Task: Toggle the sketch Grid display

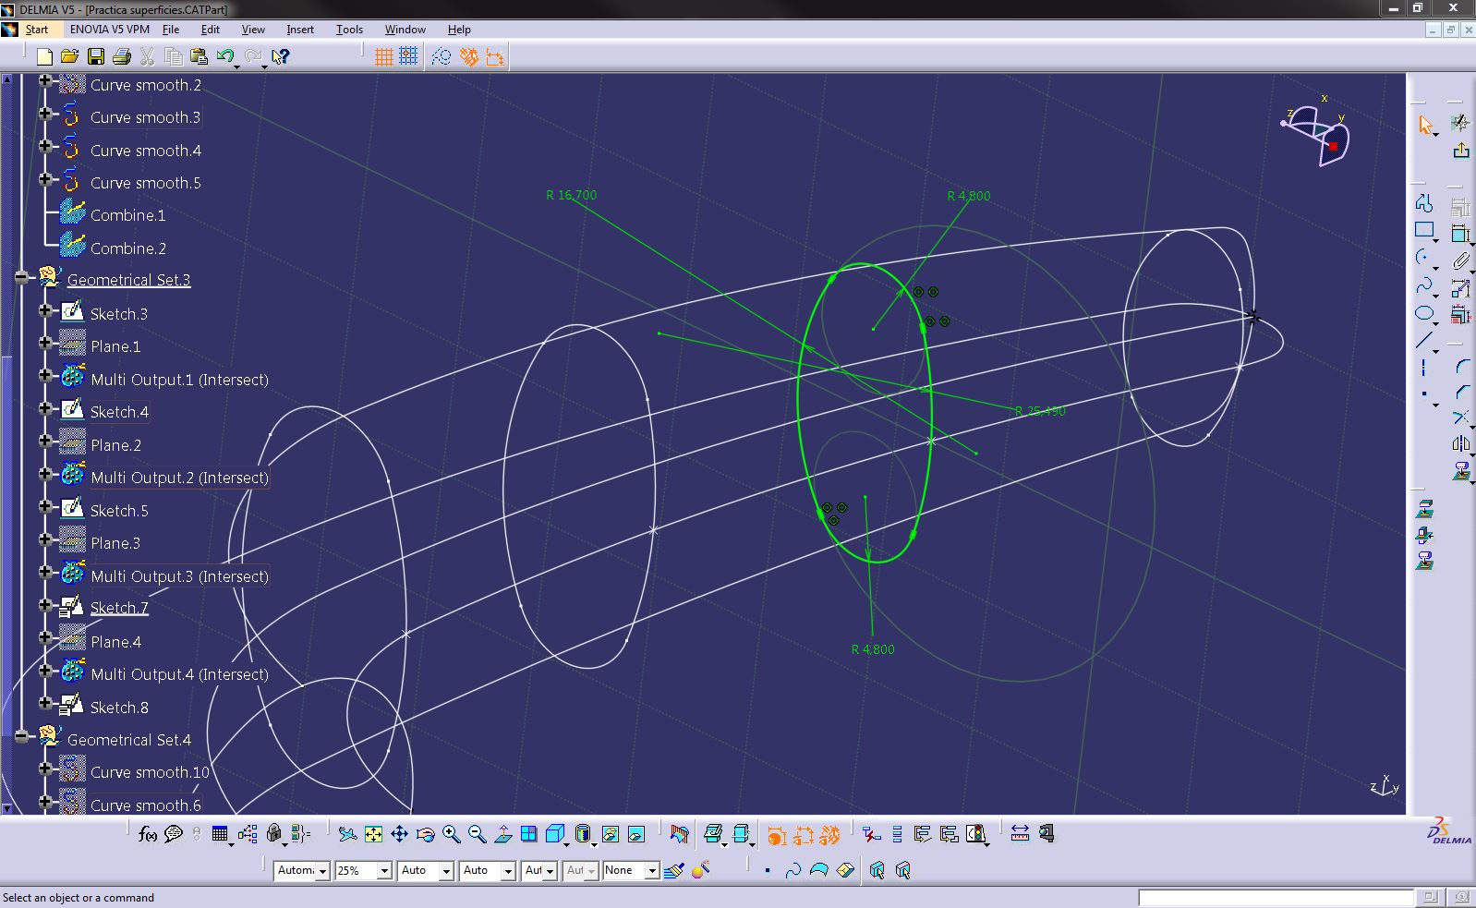Action: [x=384, y=56]
